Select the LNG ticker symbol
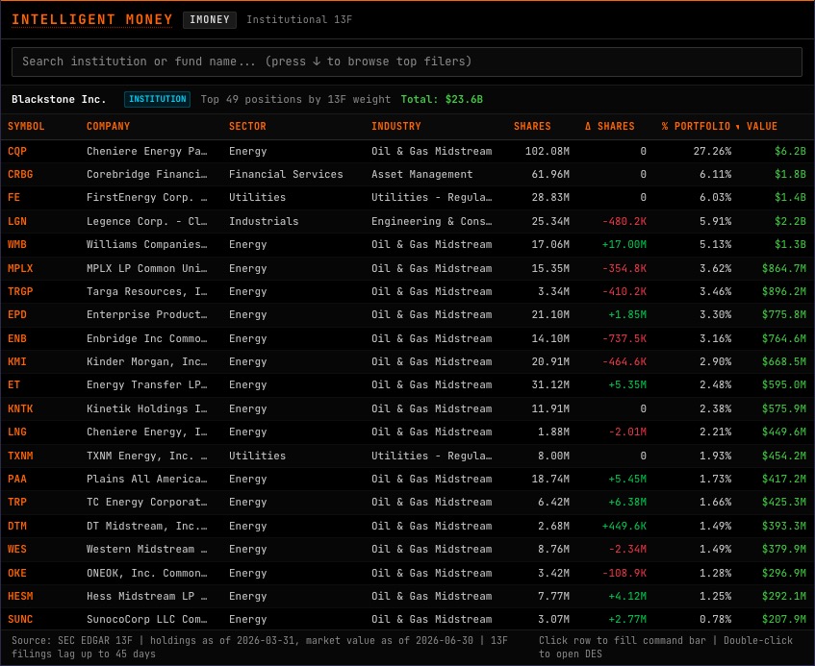815x666 pixels. (x=17, y=432)
